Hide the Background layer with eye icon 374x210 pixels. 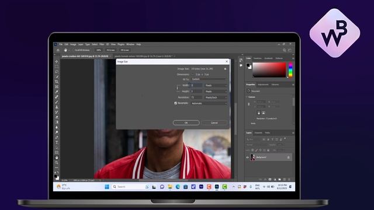coord(247,157)
